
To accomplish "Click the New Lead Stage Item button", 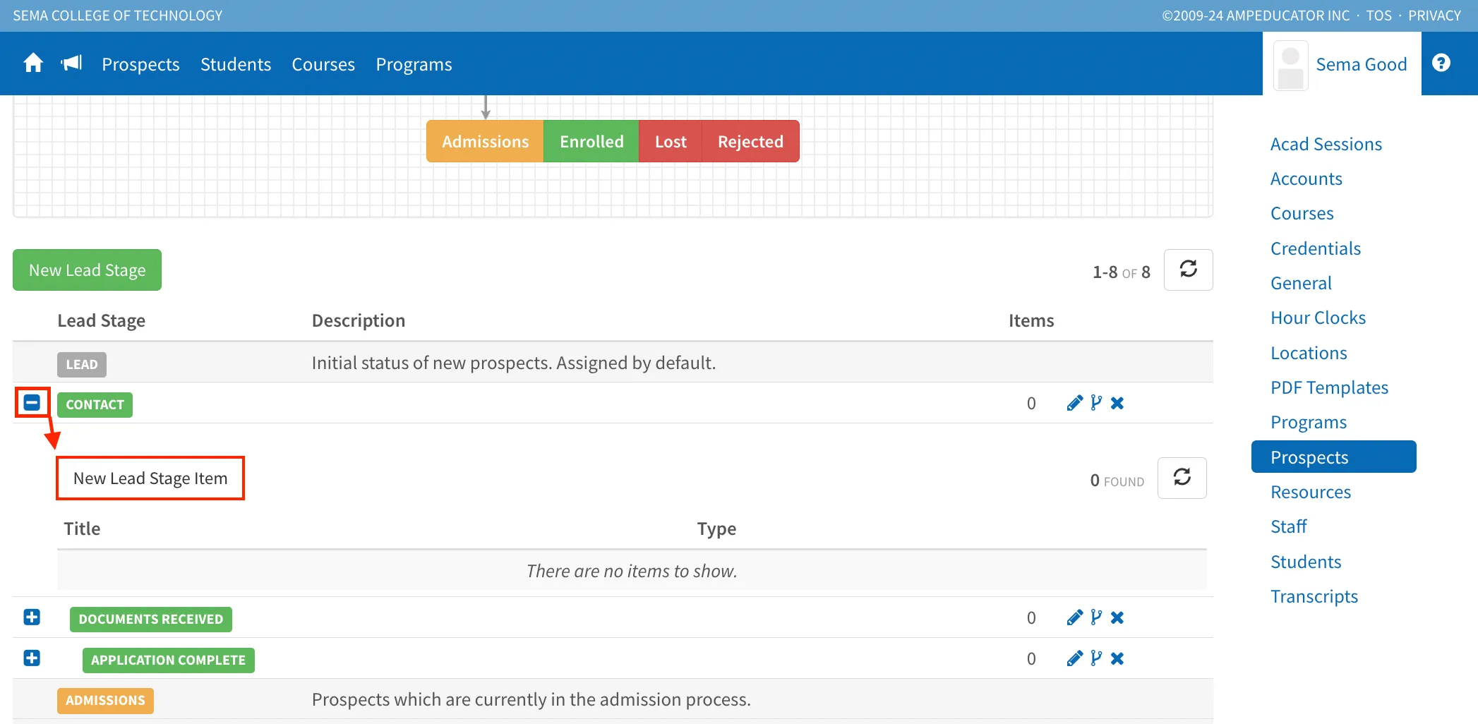I will pos(150,478).
